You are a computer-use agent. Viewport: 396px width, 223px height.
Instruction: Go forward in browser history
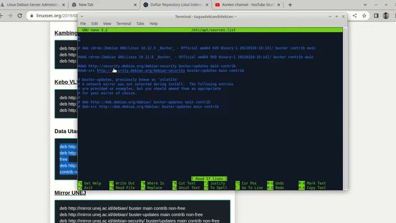click(x=10, y=15)
